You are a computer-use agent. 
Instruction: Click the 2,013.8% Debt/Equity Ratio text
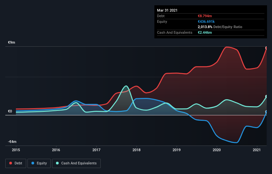click(x=220, y=27)
